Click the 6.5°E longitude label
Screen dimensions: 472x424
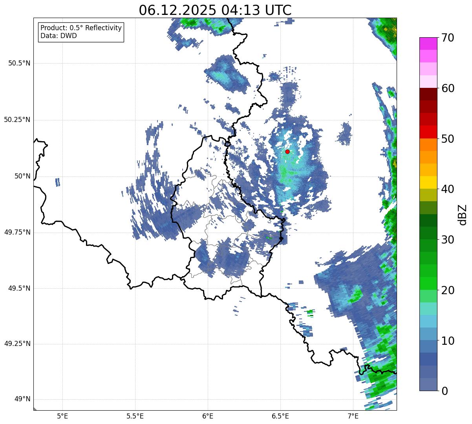(x=280, y=416)
